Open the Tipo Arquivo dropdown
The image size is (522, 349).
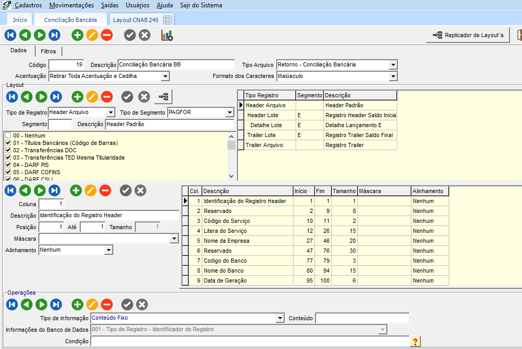[393, 65]
